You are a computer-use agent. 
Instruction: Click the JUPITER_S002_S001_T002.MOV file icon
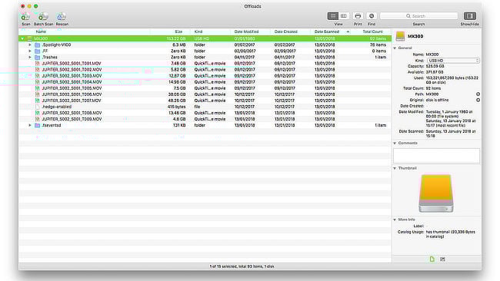point(38,70)
